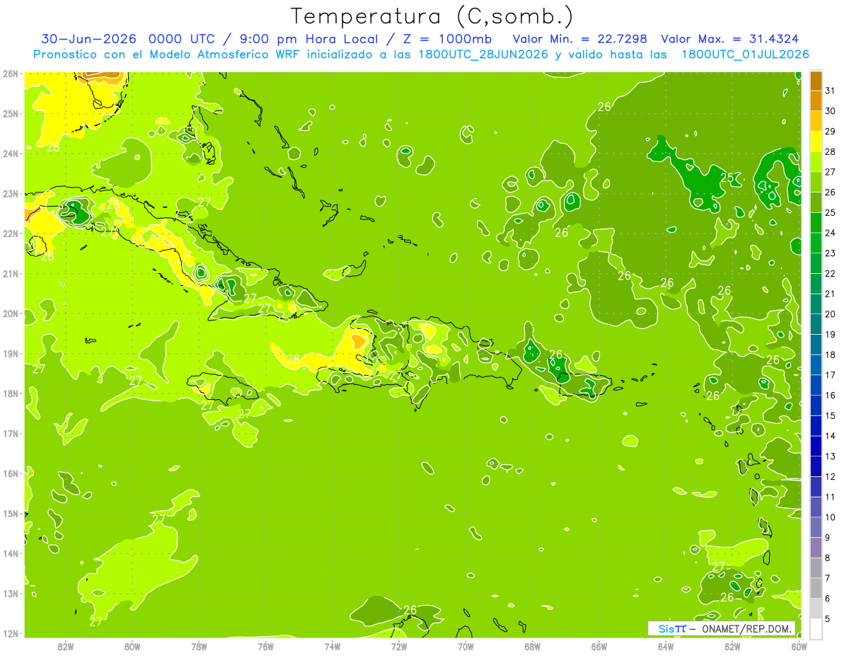Screen dimensions: 849x656
Task: Click the 22N latitude axis label
Action: pos(10,234)
